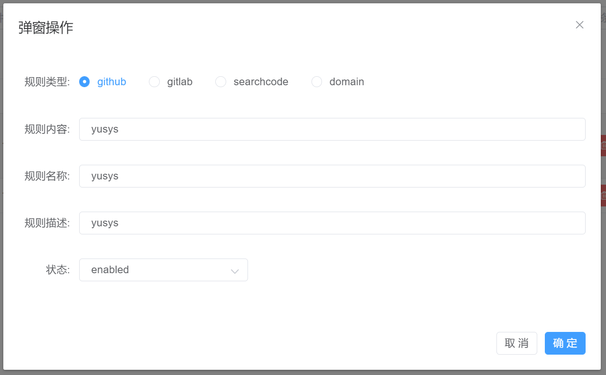Click into the 规则描述 input field
The width and height of the screenshot is (606, 375).
332,223
